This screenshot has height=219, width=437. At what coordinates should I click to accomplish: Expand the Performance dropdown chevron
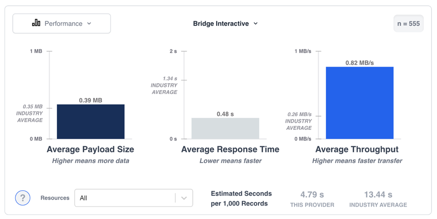point(89,24)
